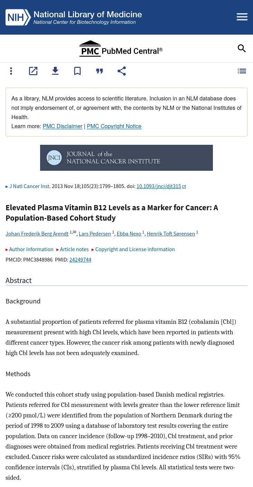Open PMID 24249744 link
The height and width of the screenshot is (487, 253).
(80, 260)
